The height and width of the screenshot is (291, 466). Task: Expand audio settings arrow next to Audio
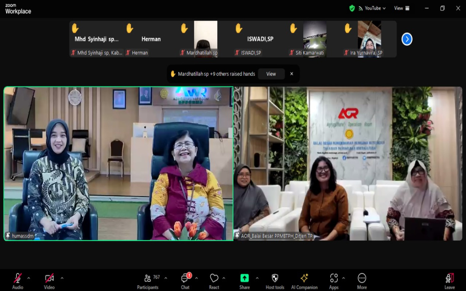click(29, 278)
